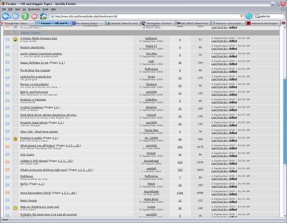Viewport: 287px width, 223px height.
Task: Click the green Go button beside address bar
Action: [249, 16]
